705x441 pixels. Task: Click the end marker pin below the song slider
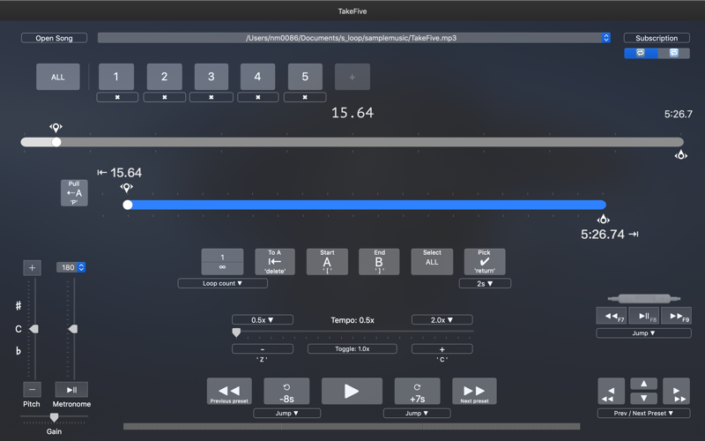point(680,155)
